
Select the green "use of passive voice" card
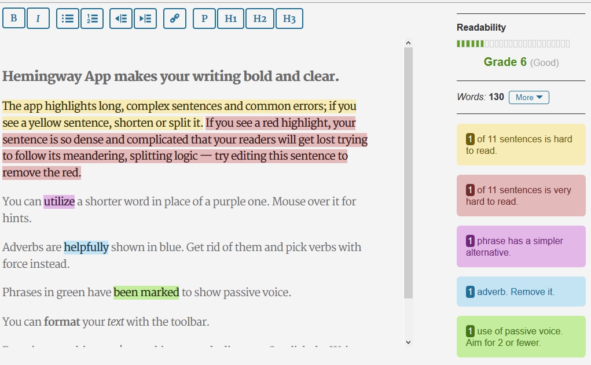521,337
